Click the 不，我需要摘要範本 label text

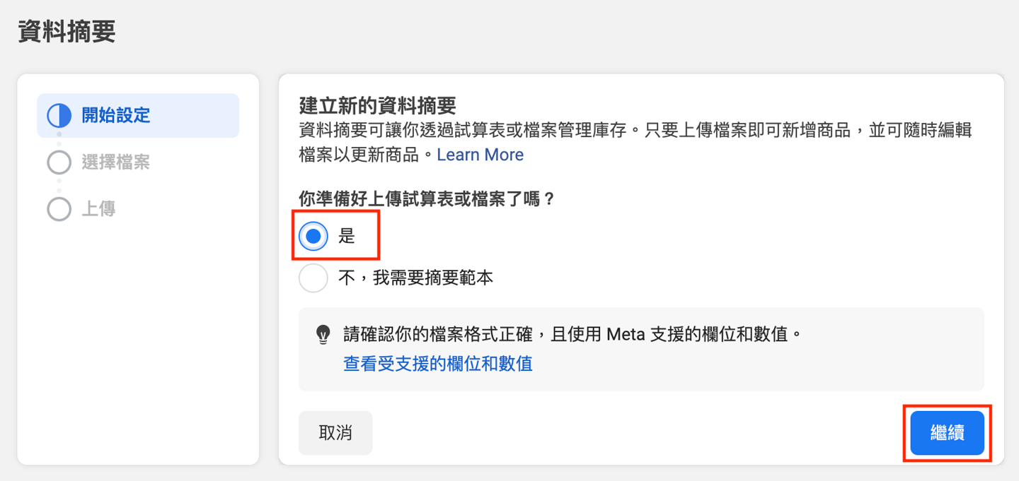(415, 278)
